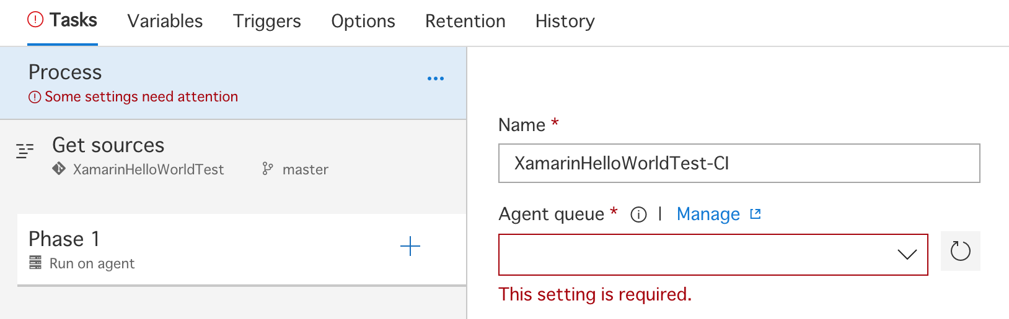Open the Agent queue dropdown
Viewport: 1009px width, 319px height.
[713, 254]
